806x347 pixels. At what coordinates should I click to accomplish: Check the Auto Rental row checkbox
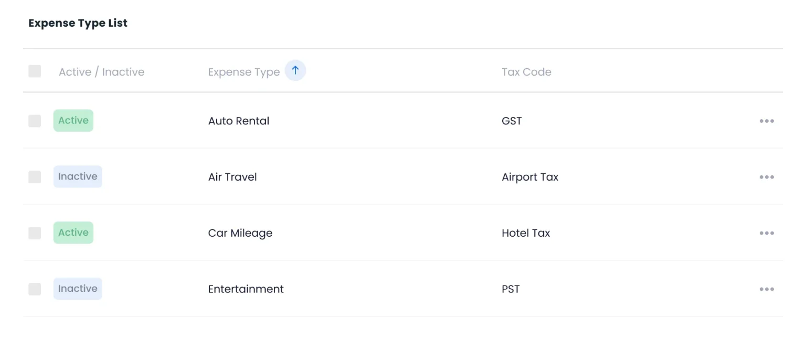[35, 121]
